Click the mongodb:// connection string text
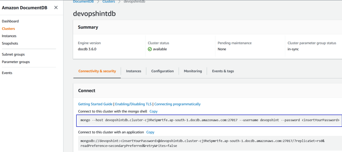342x152 pixels. click(202, 143)
